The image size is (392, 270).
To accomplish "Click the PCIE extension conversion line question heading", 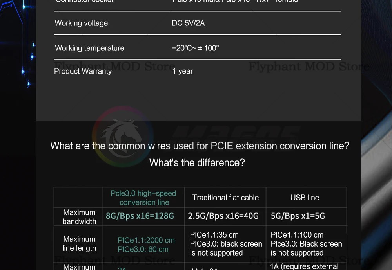I will pyautogui.click(x=200, y=146).
